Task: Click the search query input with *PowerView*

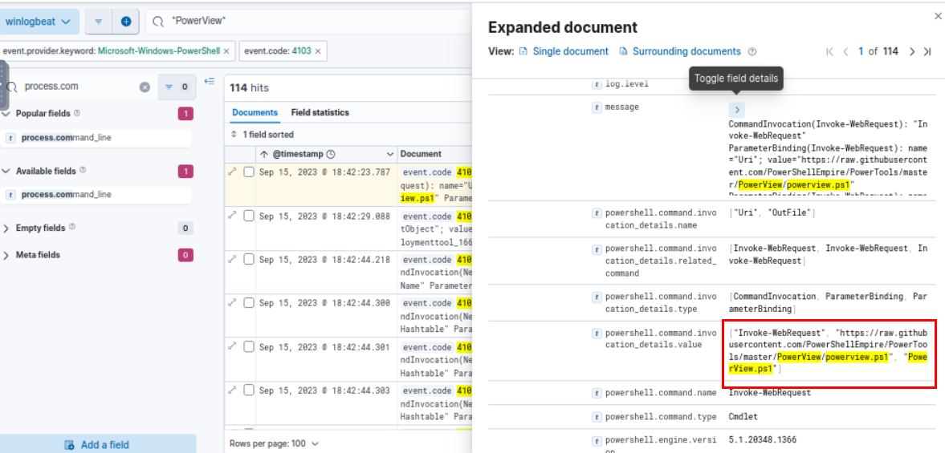Action: (x=313, y=22)
